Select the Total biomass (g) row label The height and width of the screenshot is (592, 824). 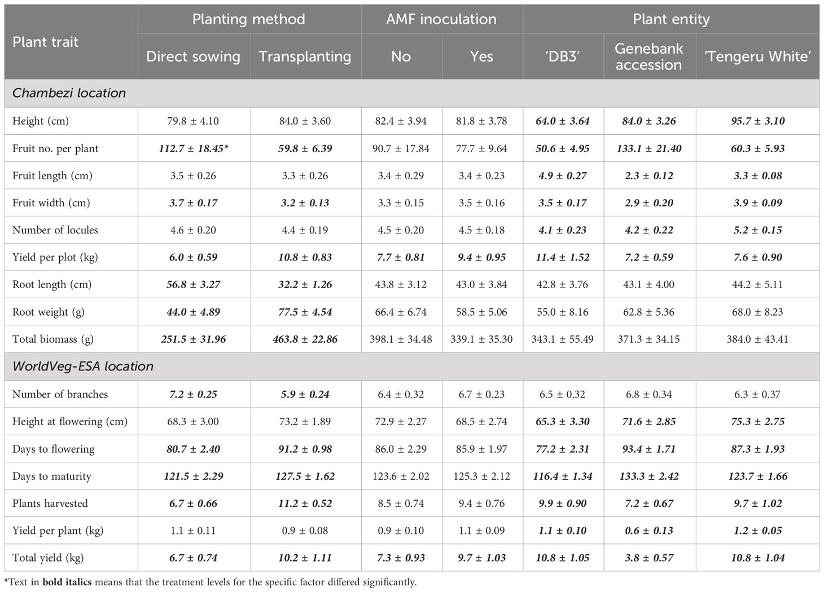(x=53, y=339)
